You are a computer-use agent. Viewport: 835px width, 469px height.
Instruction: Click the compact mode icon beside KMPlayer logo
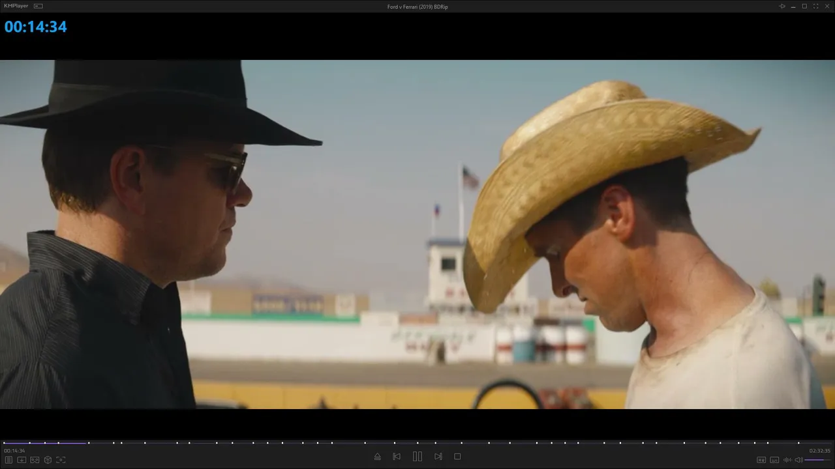[38, 6]
